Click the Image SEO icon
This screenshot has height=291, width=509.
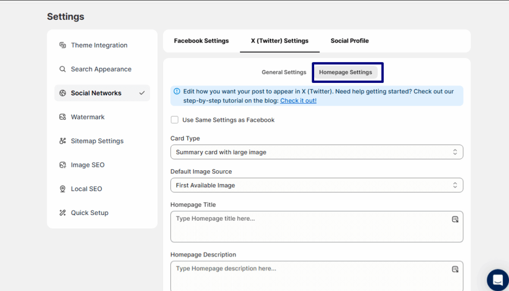(63, 165)
